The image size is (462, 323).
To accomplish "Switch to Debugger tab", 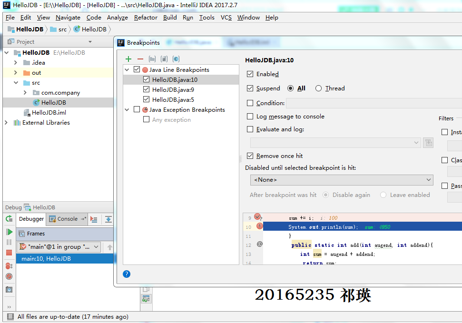I will click(x=31, y=219).
